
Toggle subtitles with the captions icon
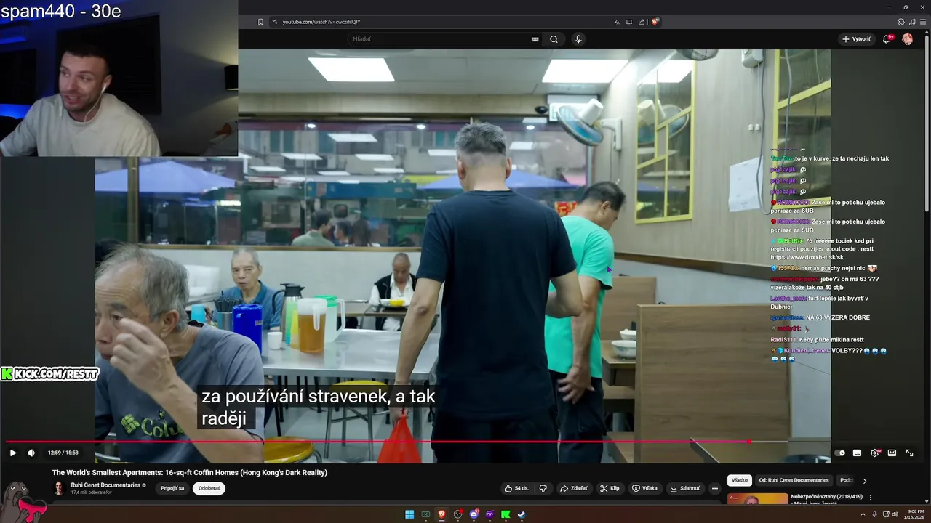point(857,453)
